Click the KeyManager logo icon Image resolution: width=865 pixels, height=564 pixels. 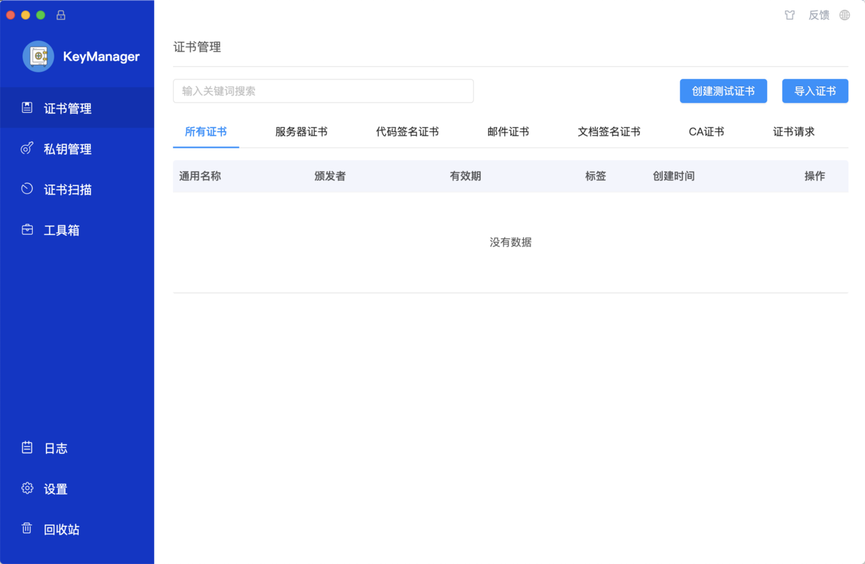pos(38,56)
